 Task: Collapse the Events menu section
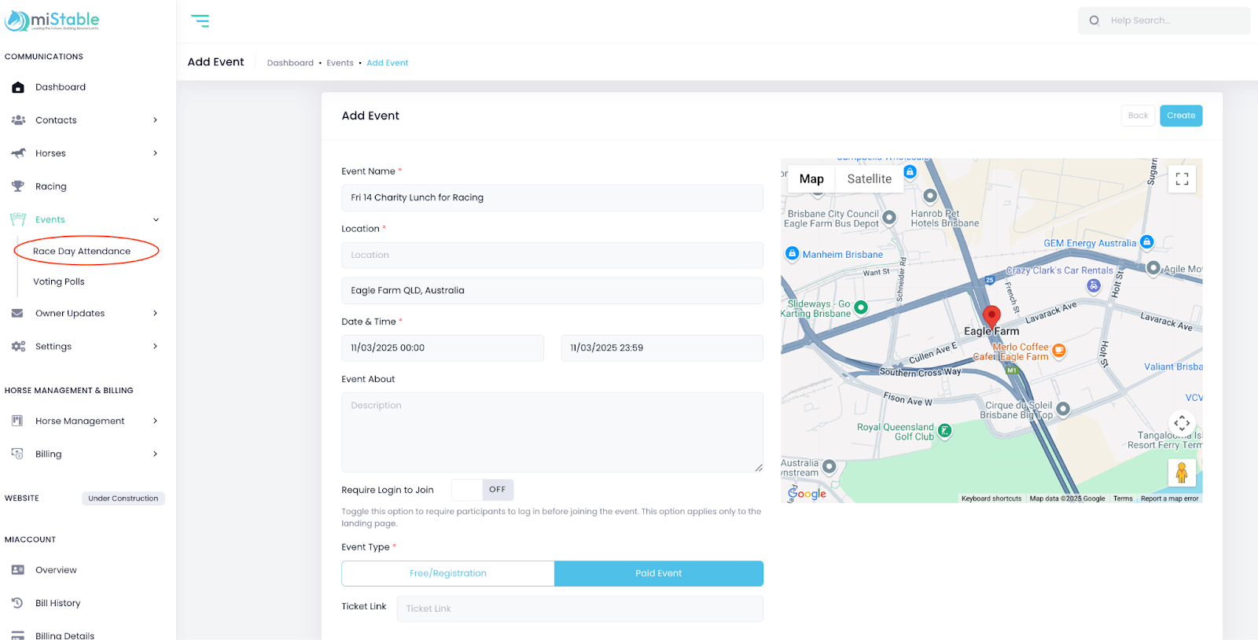pyautogui.click(x=156, y=220)
